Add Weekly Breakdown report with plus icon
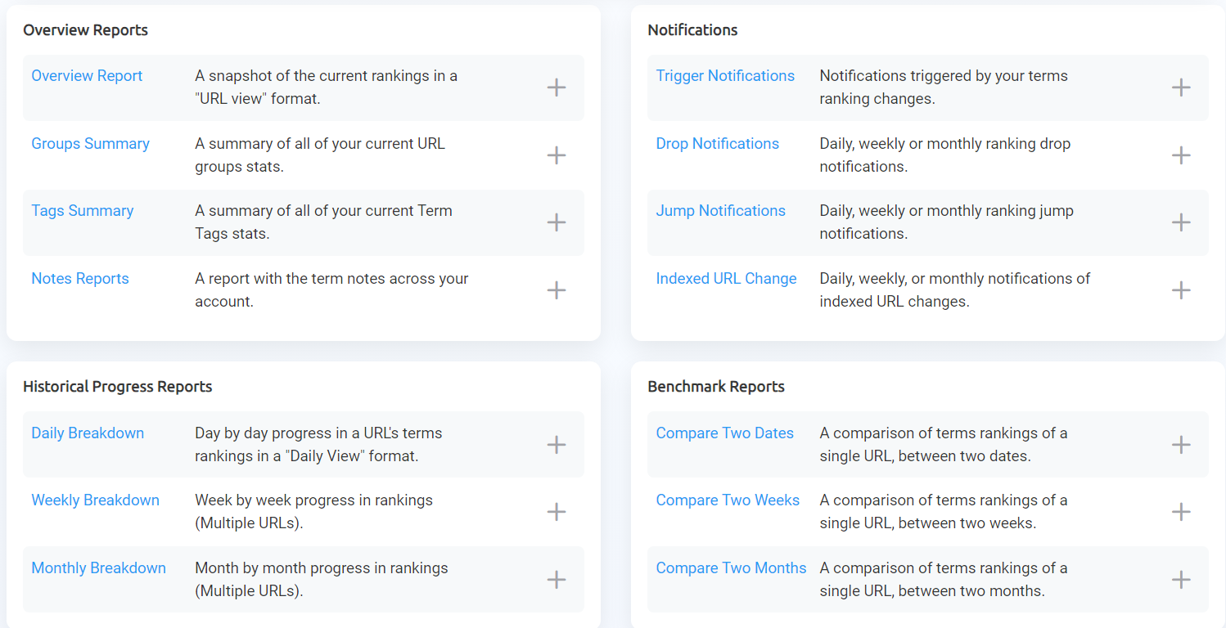 point(557,512)
